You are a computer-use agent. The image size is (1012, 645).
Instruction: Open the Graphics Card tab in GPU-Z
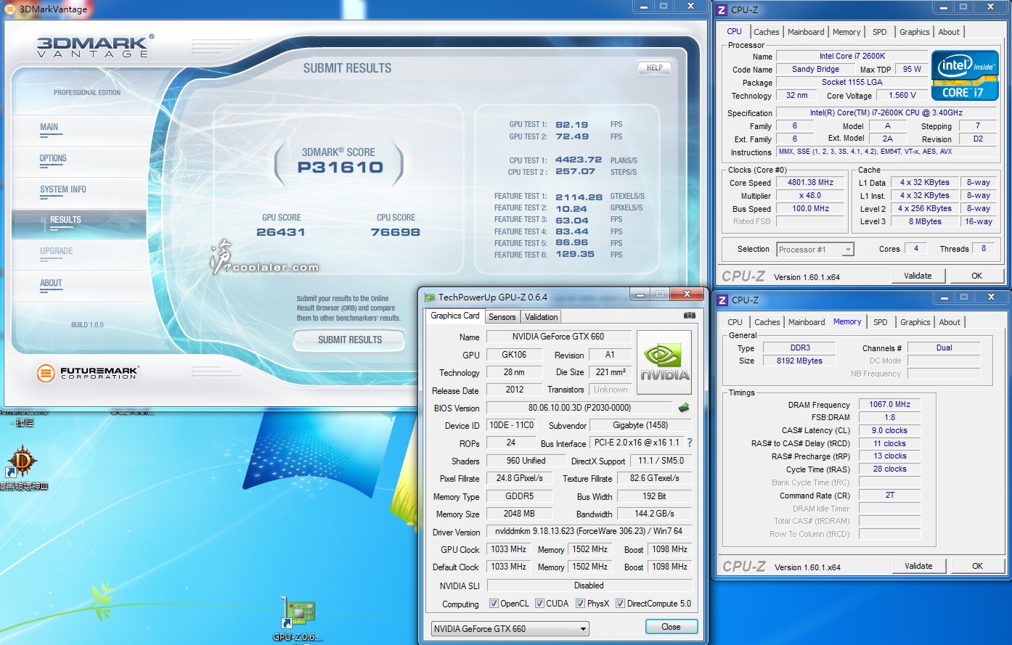pos(454,316)
